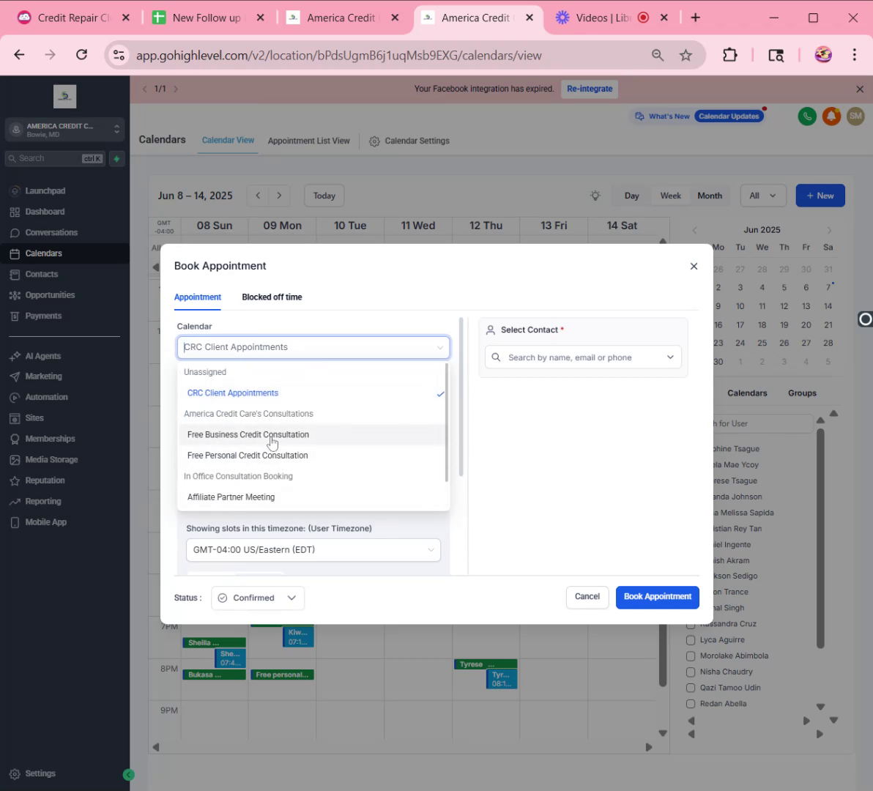This screenshot has height=791, width=873.
Task: Click Cancel in the dialog
Action: (x=587, y=597)
